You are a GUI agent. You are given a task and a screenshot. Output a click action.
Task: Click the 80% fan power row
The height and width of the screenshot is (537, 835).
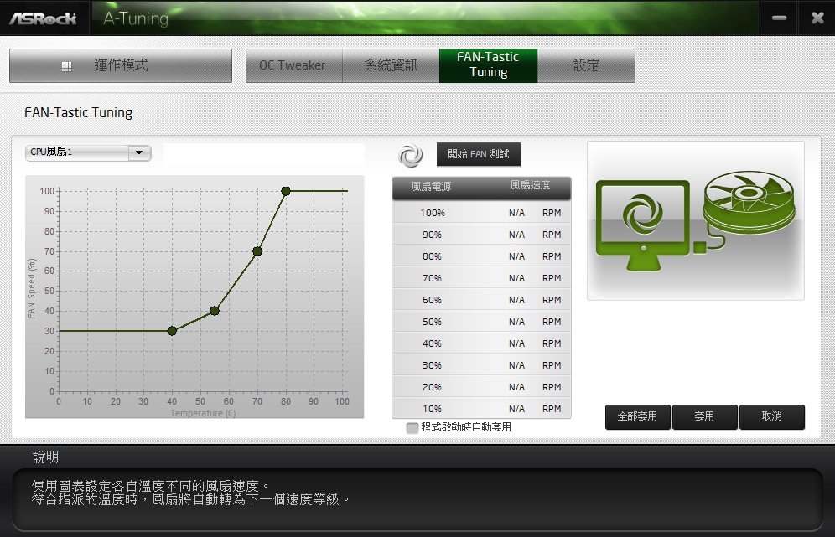(481, 256)
